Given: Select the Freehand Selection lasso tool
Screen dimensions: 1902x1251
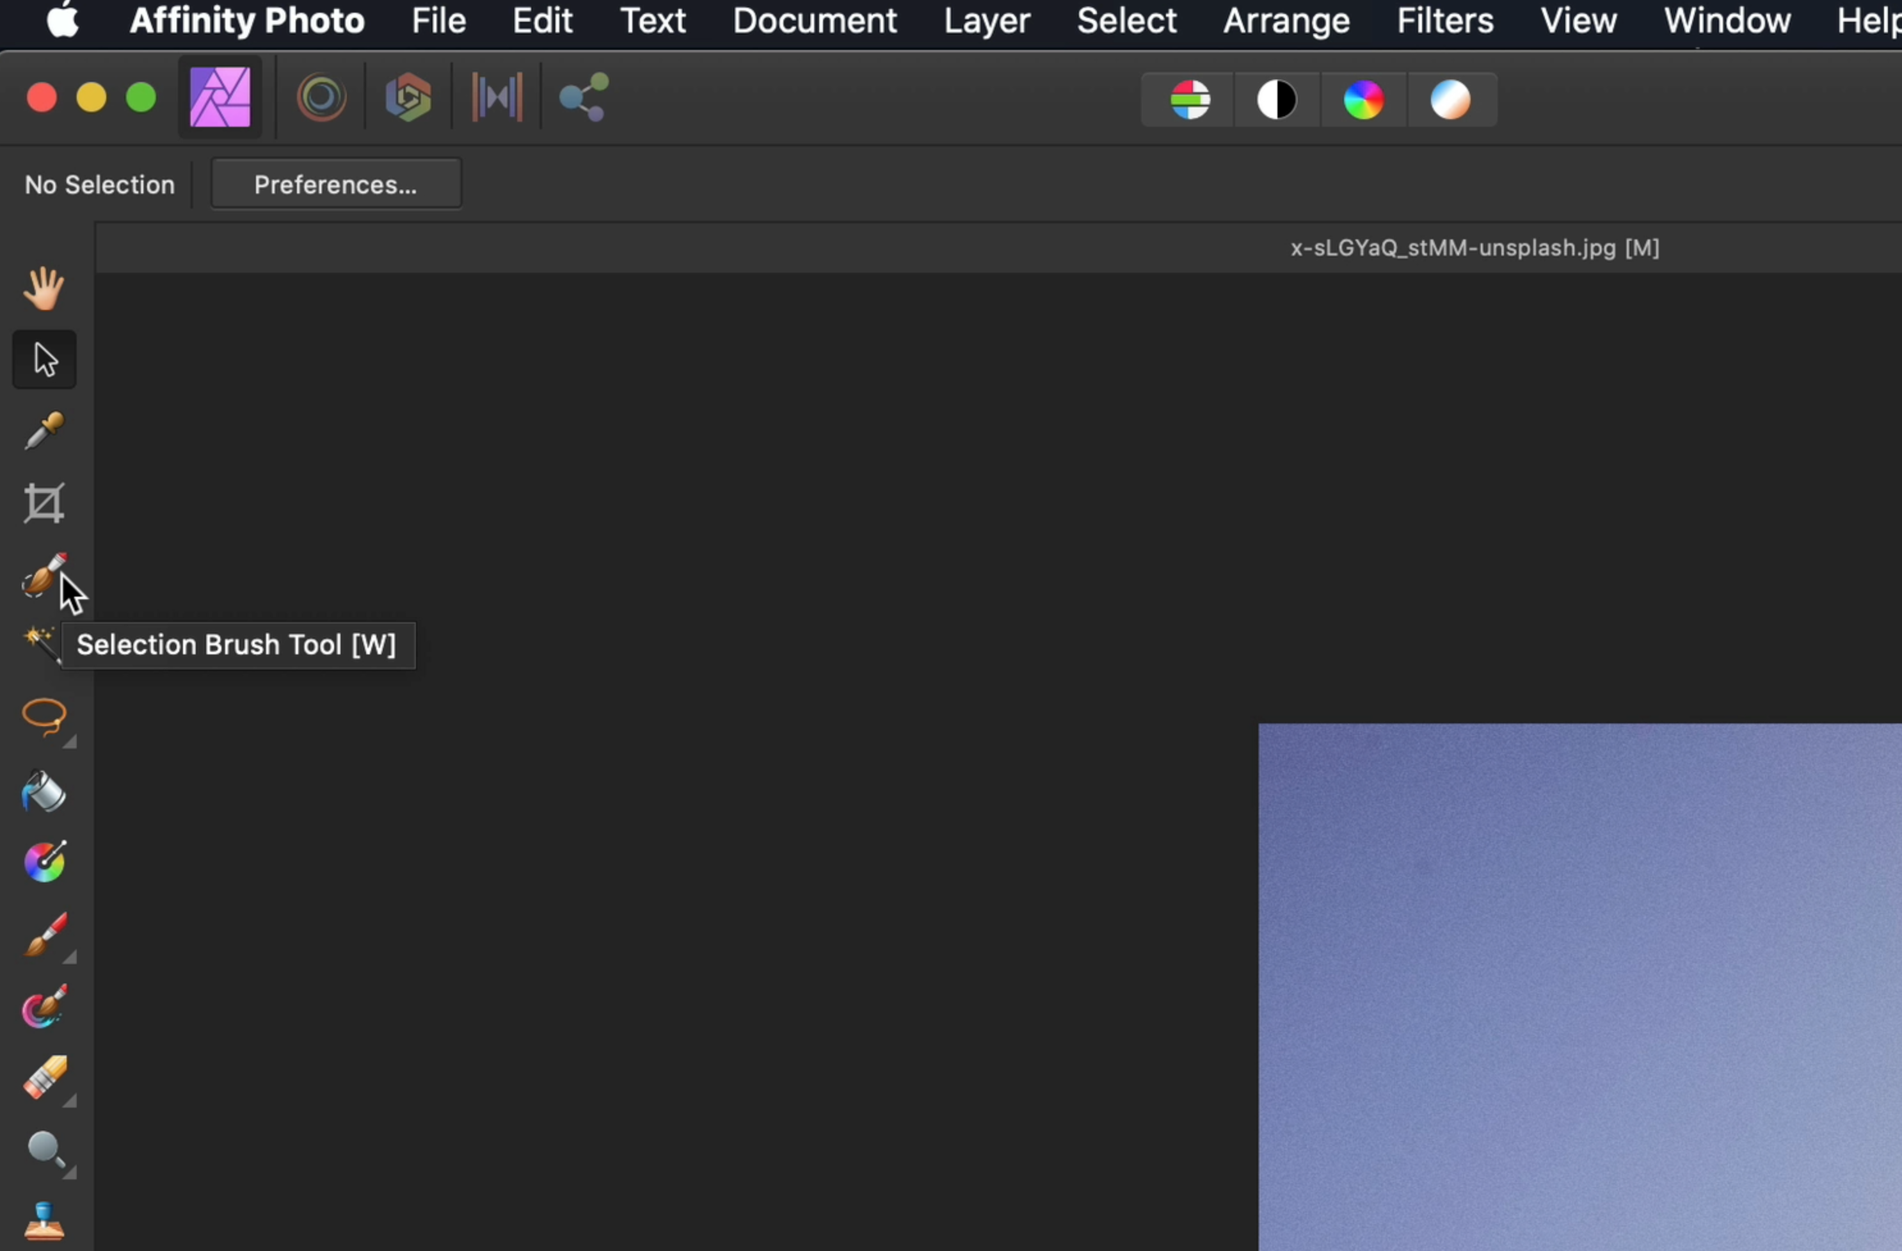Looking at the screenshot, I should click(x=44, y=715).
